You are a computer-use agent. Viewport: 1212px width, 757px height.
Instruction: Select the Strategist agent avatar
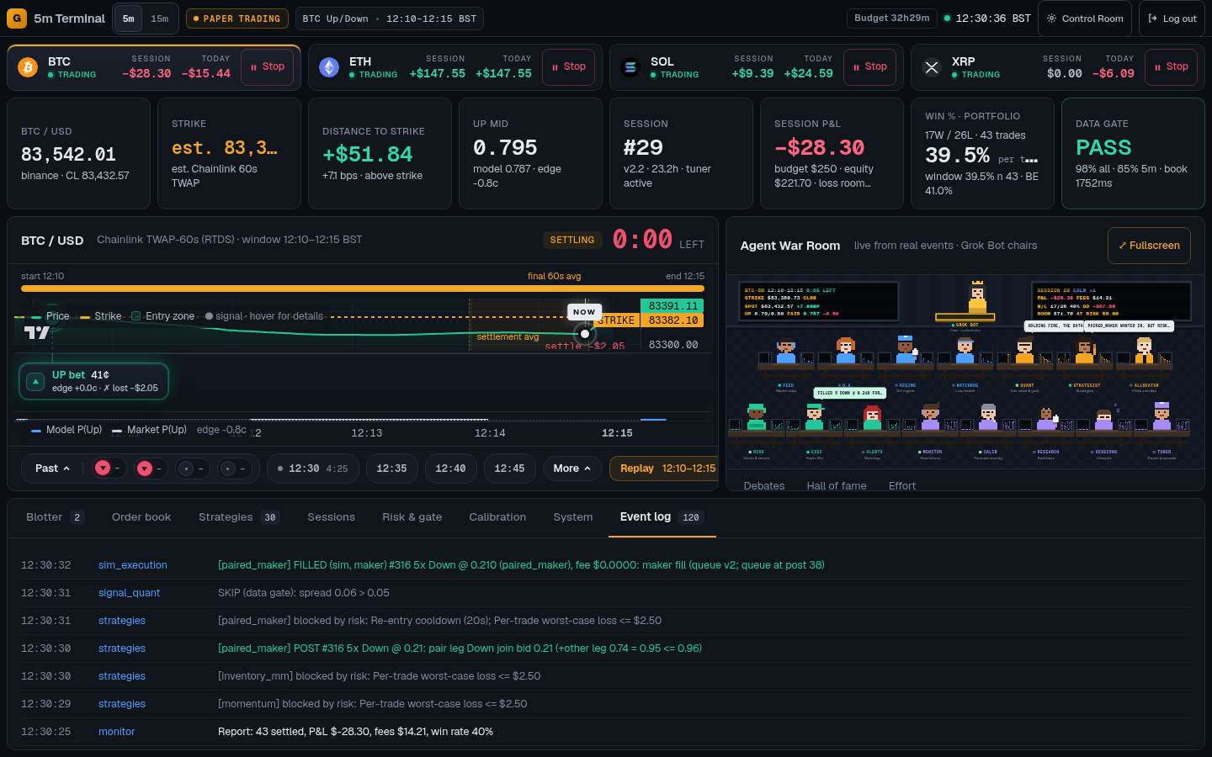(x=1085, y=350)
